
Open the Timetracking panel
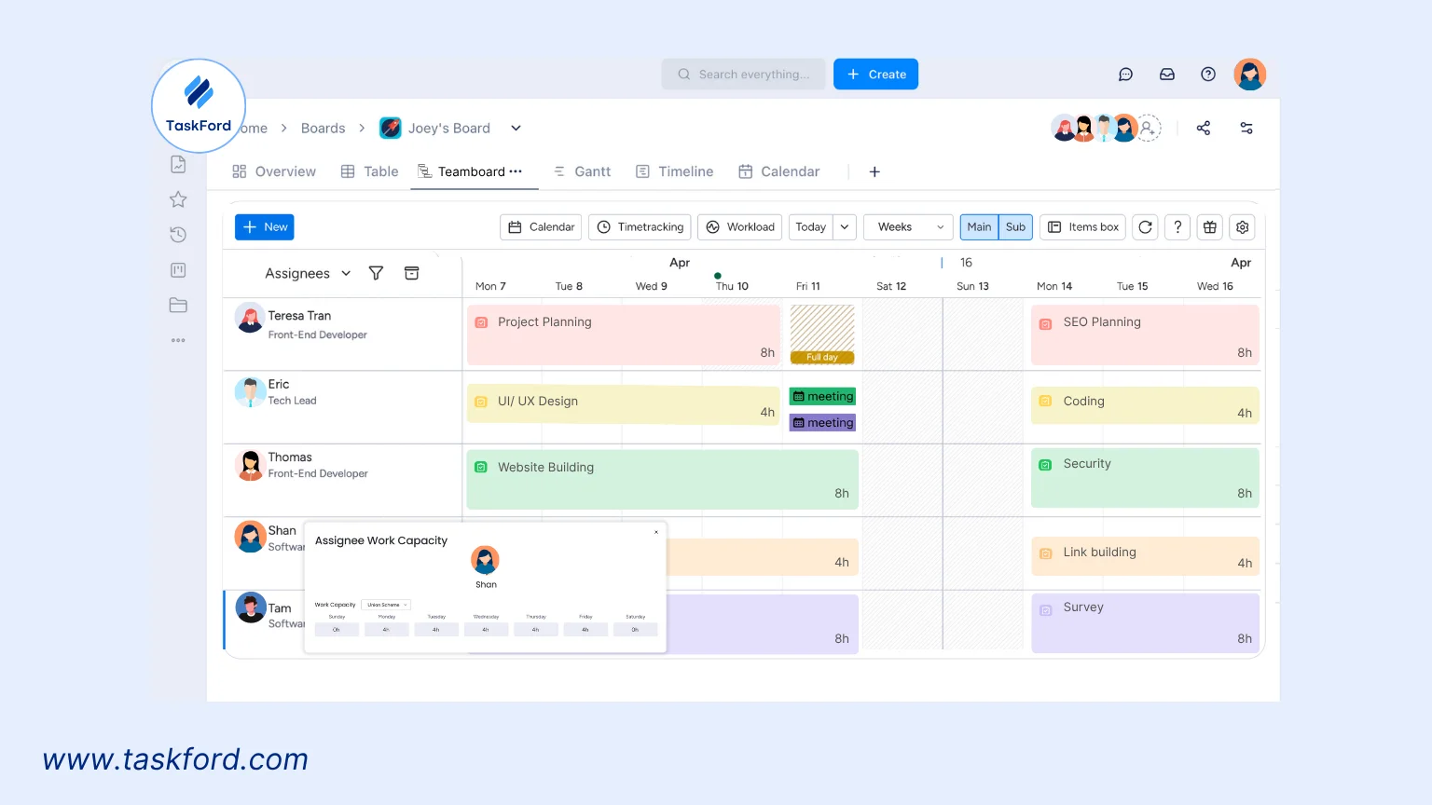click(640, 226)
